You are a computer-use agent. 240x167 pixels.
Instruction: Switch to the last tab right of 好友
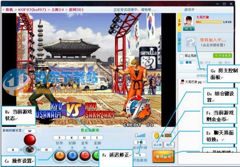[x=225, y=63]
